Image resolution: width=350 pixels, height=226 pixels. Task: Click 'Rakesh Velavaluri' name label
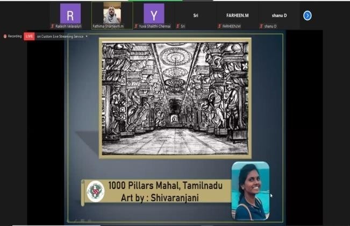(x=68, y=26)
